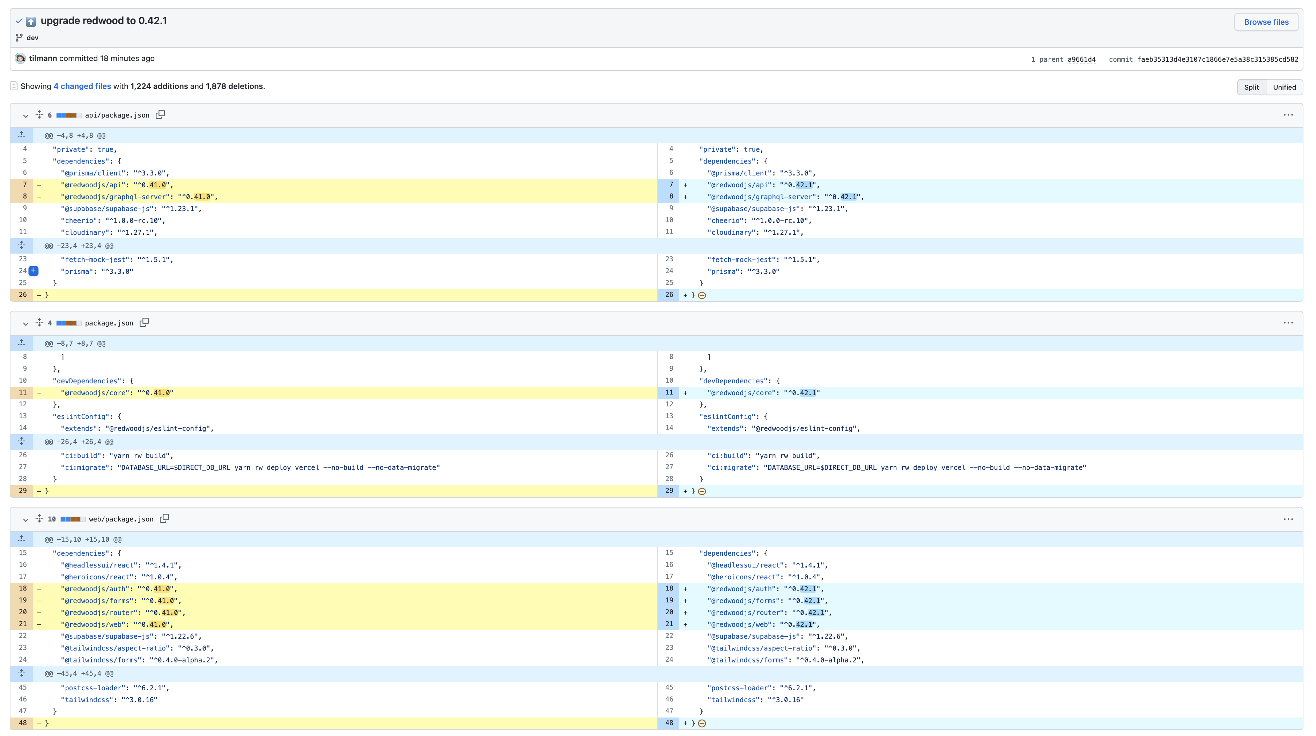Image resolution: width=1316 pixels, height=736 pixels.
Task: Collapse root package.json file diff
Action: pyautogui.click(x=25, y=323)
